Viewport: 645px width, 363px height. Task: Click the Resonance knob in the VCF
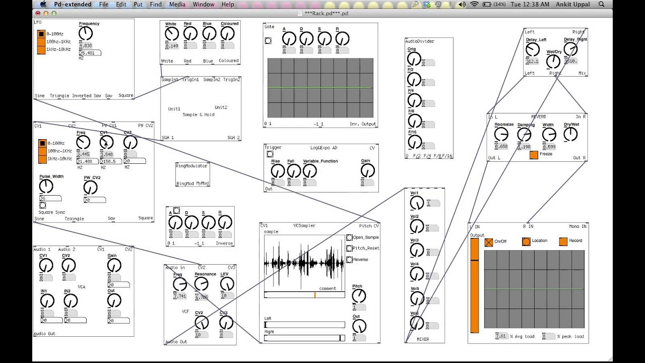point(202,285)
